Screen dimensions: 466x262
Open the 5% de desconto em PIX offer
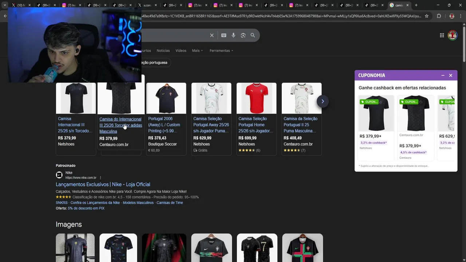[86, 209]
